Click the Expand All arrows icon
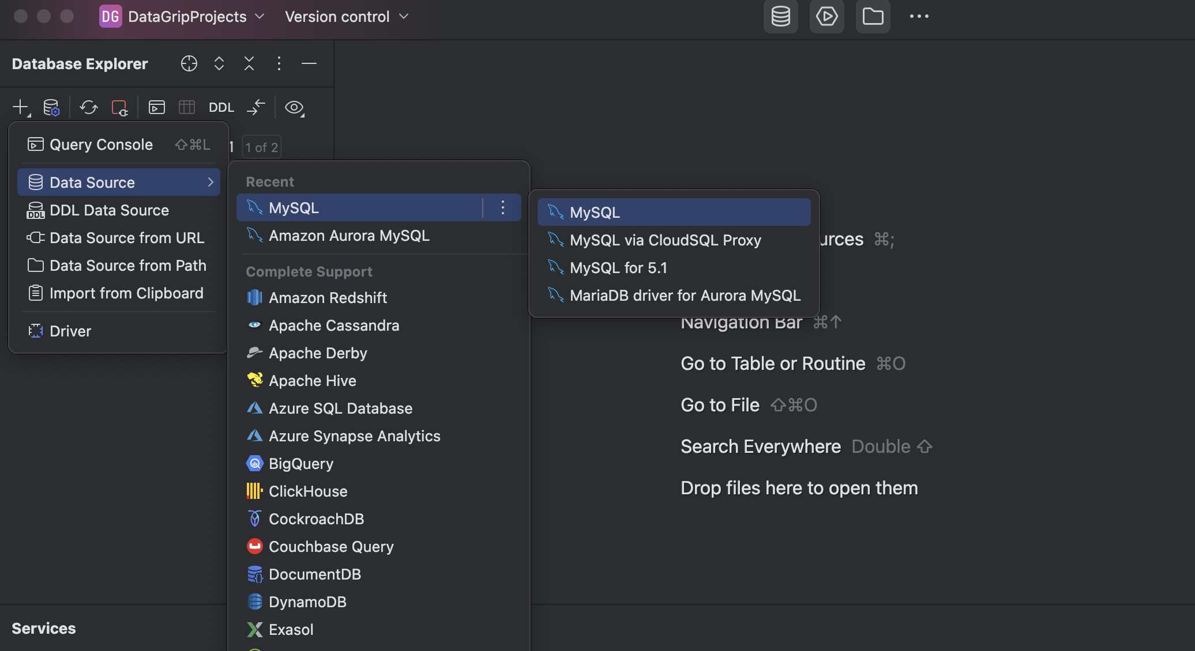The width and height of the screenshot is (1195, 651). (x=219, y=63)
